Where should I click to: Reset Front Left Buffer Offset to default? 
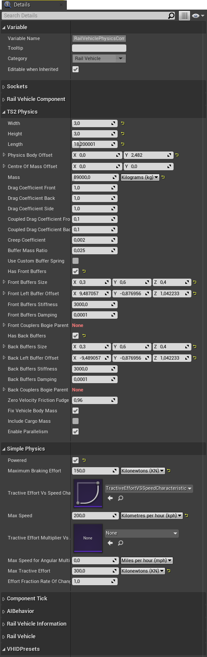[x=195, y=293]
